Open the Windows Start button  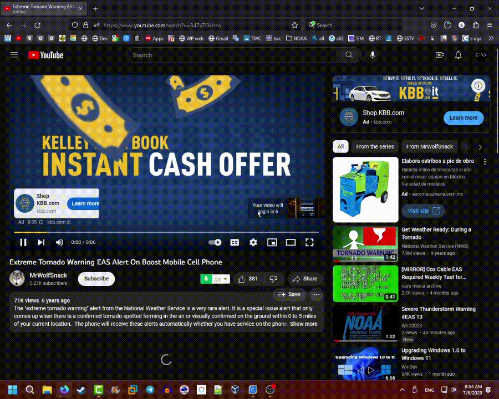point(13,390)
